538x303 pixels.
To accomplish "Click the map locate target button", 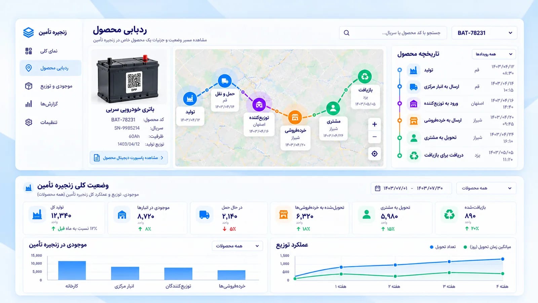I will [x=375, y=154].
